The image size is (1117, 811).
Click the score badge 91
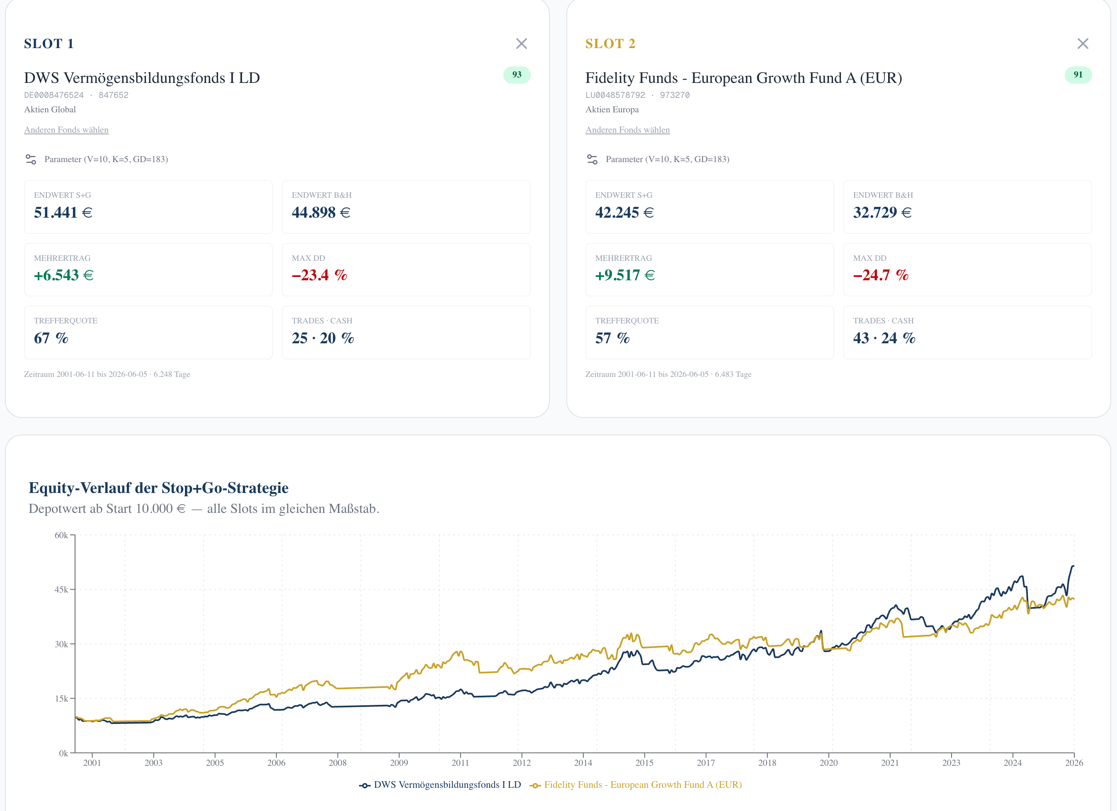click(x=1078, y=75)
